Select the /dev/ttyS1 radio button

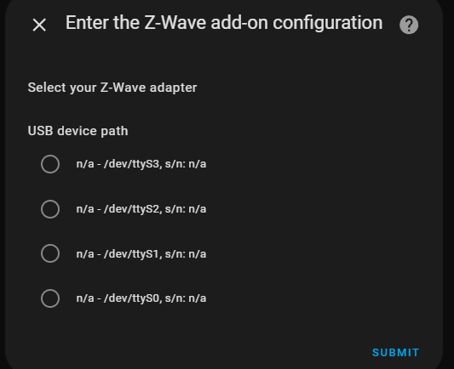point(50,253)
